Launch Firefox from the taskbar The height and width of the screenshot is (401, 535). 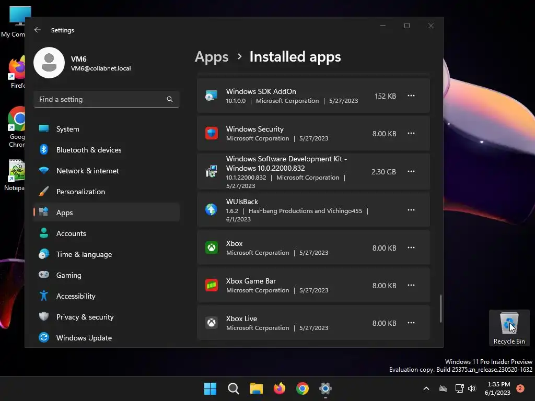pos(280,388)
